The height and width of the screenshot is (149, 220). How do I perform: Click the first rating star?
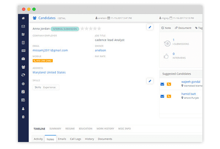(x=82, y=29)
